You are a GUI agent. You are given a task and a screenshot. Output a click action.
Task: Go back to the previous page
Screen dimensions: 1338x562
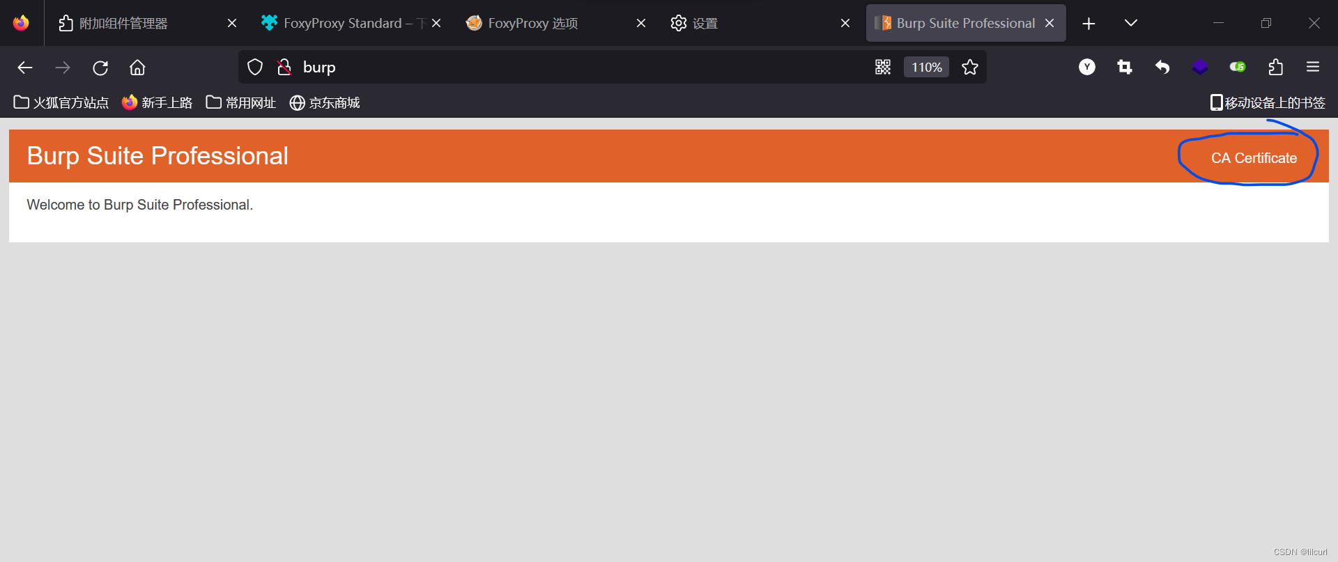click(25, 68)
